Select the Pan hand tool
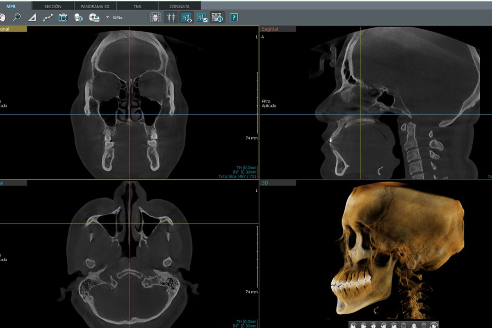The height and width of the screenshot is (328, 492). coord(3,18)
